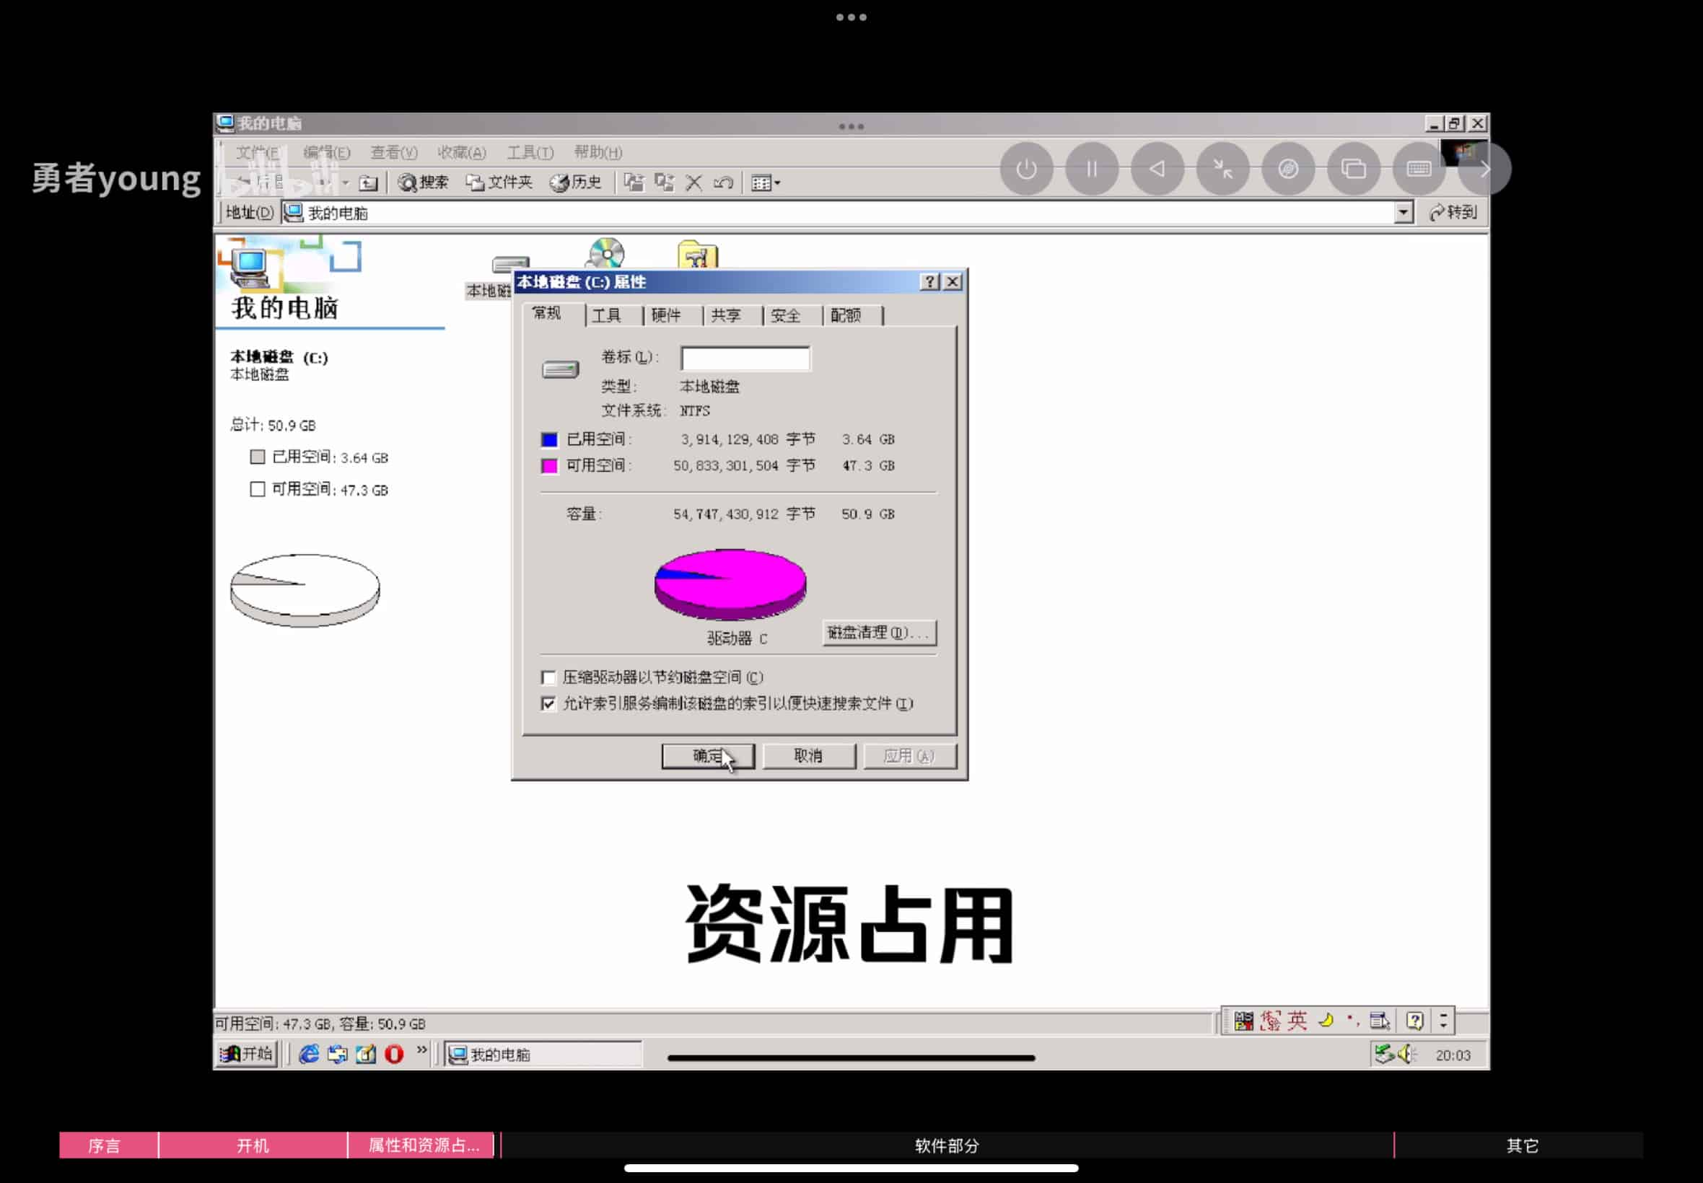Image resolution: width=1703 pixels, height=1183 pixels.
Task: Click the Search (搜索) toolbar button
Action: [423, 182]
